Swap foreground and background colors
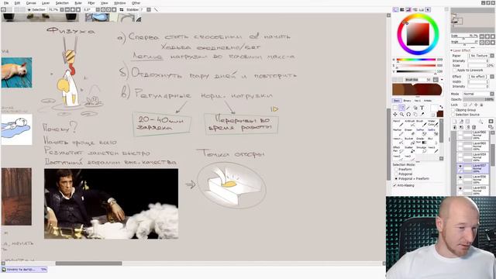496x279 pixels. point(441,107)
